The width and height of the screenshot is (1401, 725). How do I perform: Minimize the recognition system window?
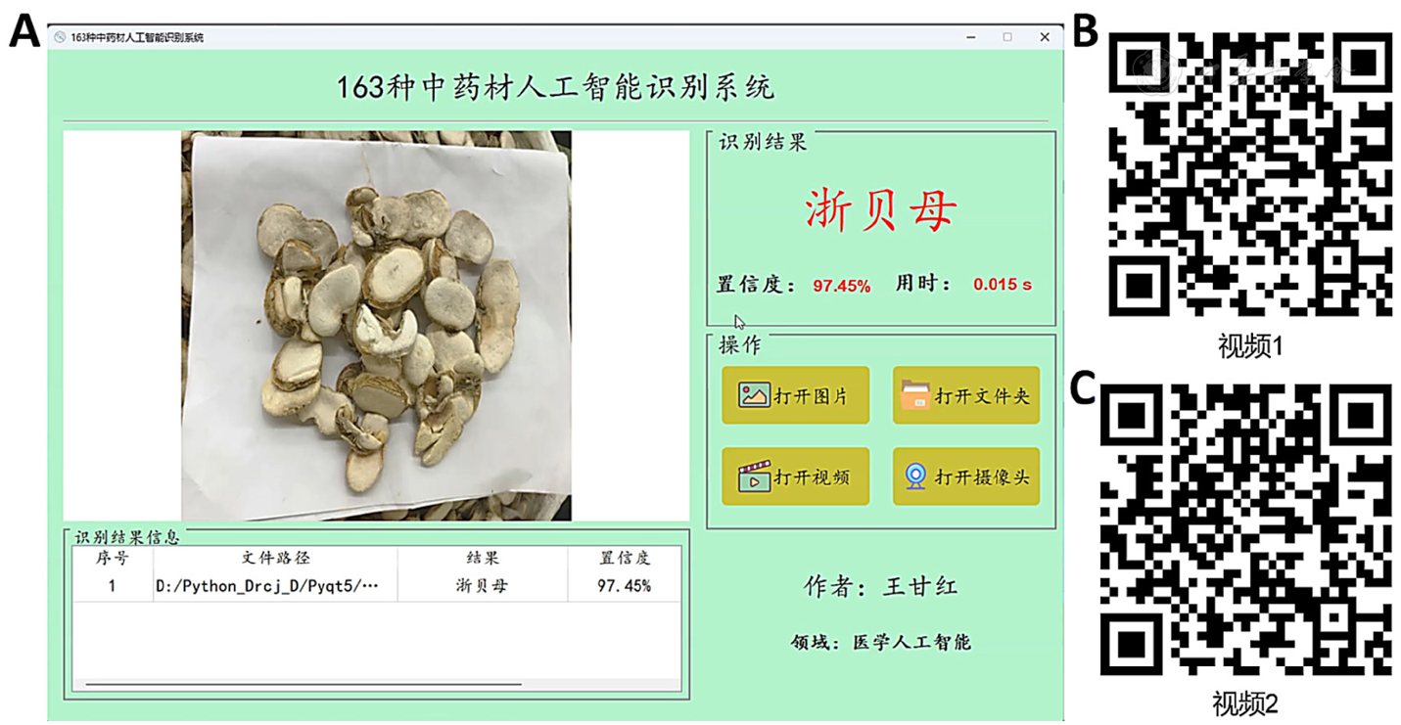click(971, 37)
